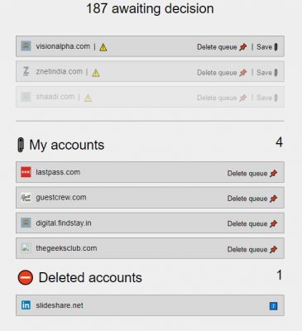Click the red minus icon beside Deleted accounts
The height and width of the screenshot is (331, 302).
coord(26,277)
